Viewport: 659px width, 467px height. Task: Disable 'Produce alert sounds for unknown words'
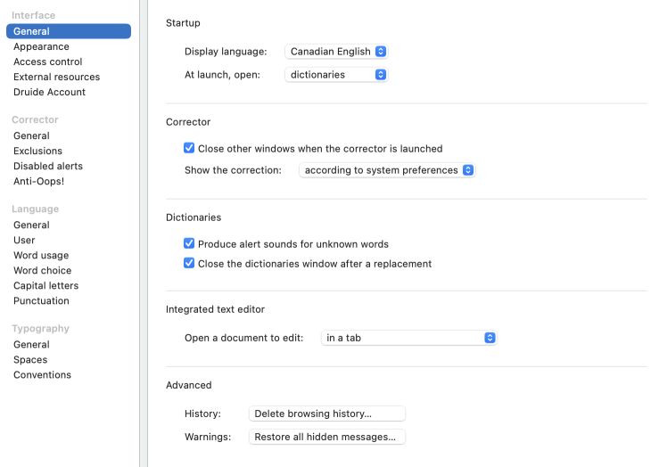click(189, 244)
